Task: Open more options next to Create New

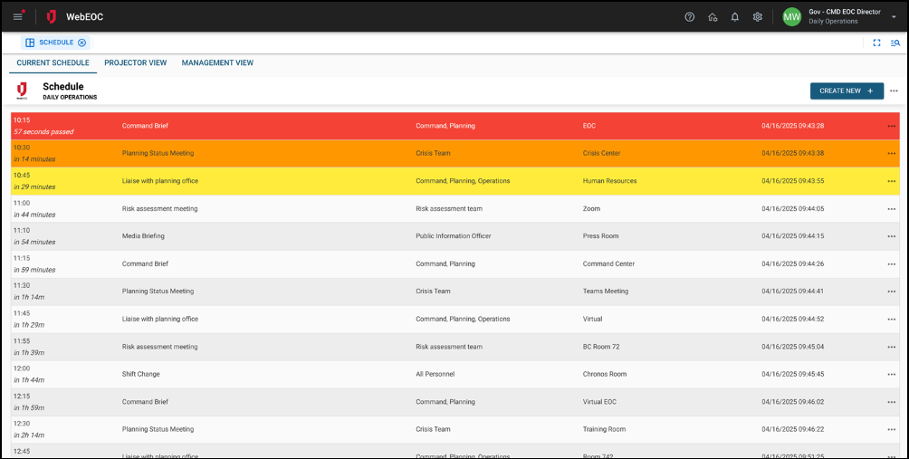Action: (x=894, y=91)
